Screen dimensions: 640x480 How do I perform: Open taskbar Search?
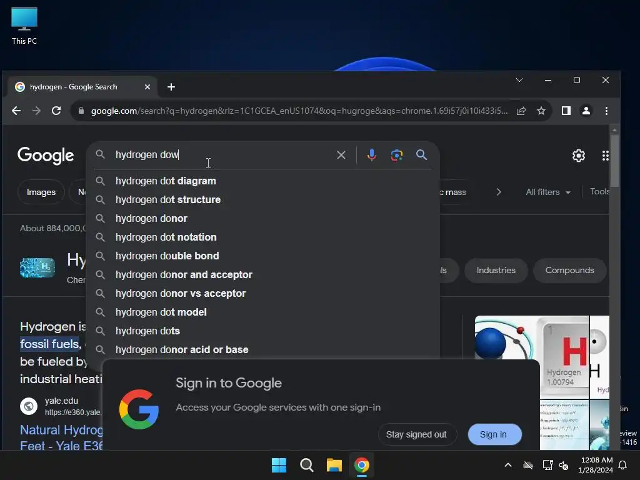coord(306,465)
